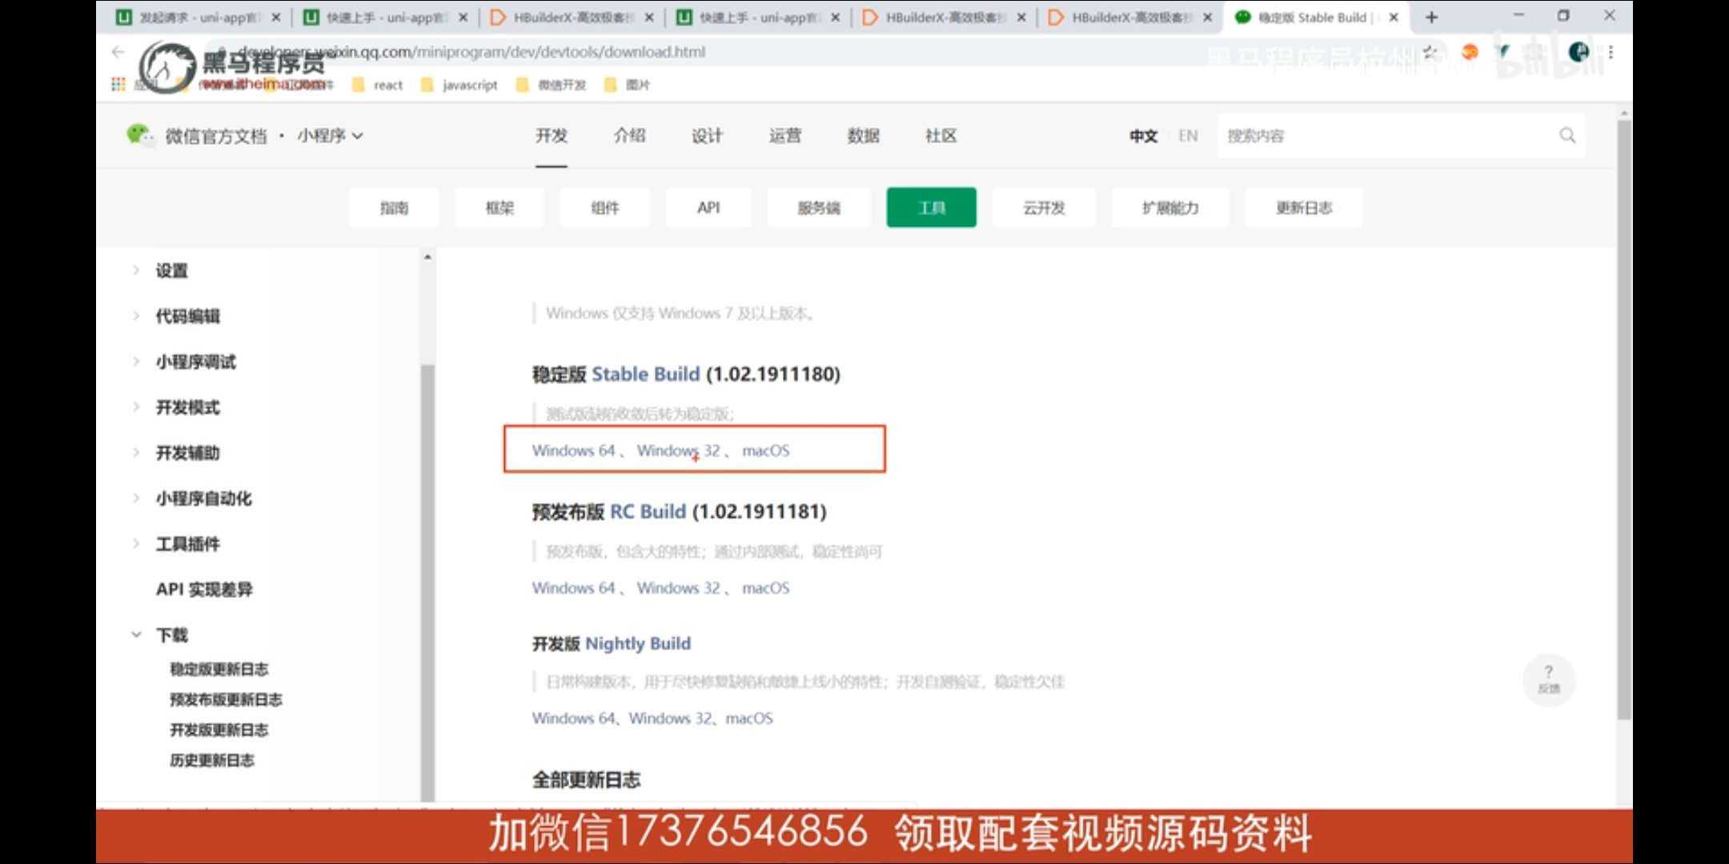Select the 组件 category button
Screen dimensions: 1729x864
(x=604, y=208)
